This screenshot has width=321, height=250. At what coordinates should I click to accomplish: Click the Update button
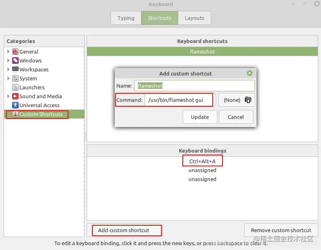coord(200,117)
